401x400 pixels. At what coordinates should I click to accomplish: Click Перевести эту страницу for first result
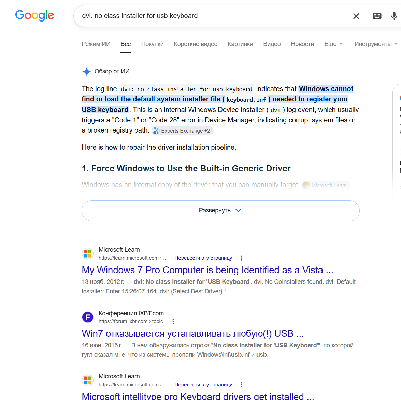pos(203,258)
